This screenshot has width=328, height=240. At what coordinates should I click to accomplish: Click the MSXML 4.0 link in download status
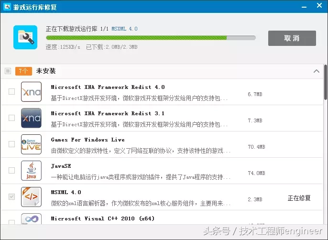[x=124, y=29]
